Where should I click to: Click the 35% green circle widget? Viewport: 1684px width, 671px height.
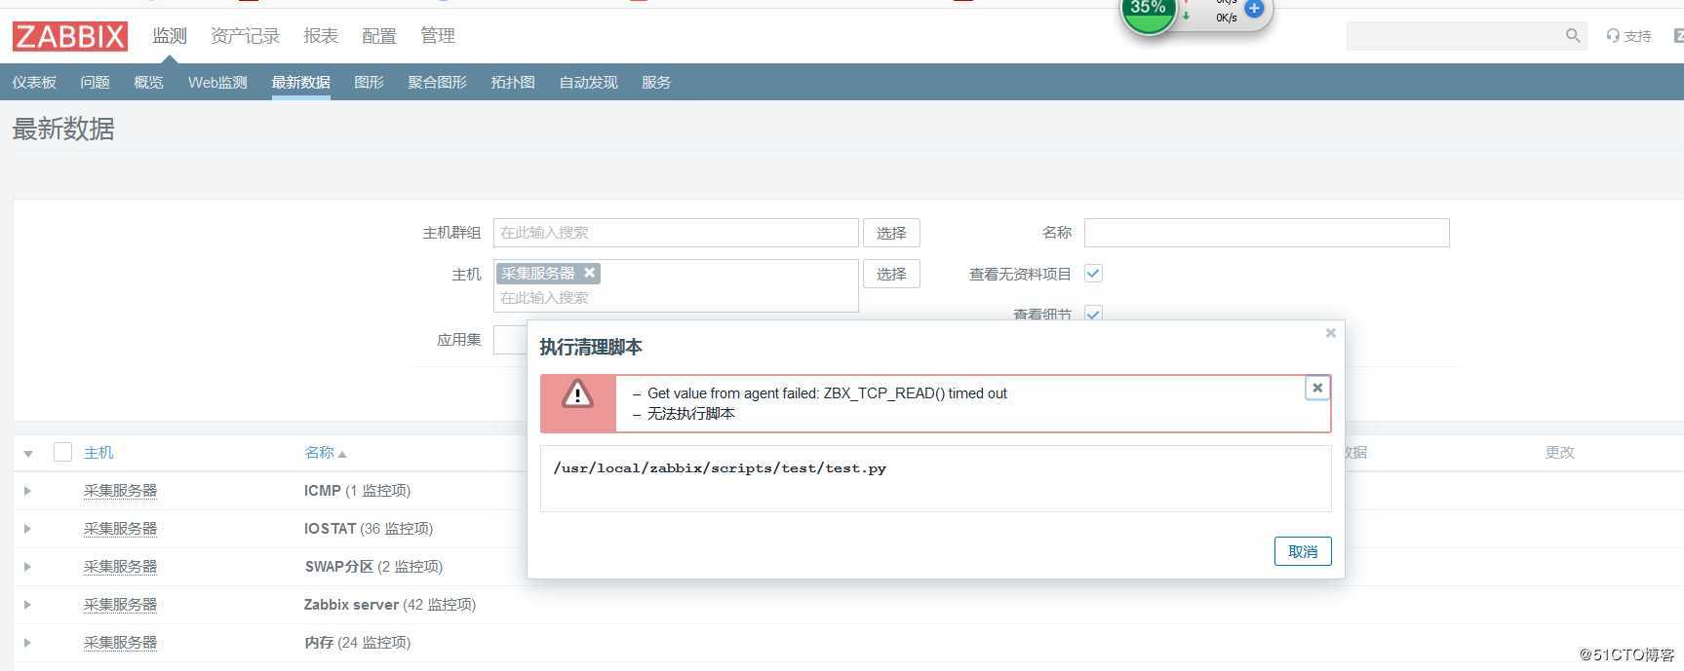1148,12
